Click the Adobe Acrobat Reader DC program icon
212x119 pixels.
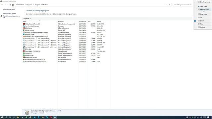click(x=24, y=24)
